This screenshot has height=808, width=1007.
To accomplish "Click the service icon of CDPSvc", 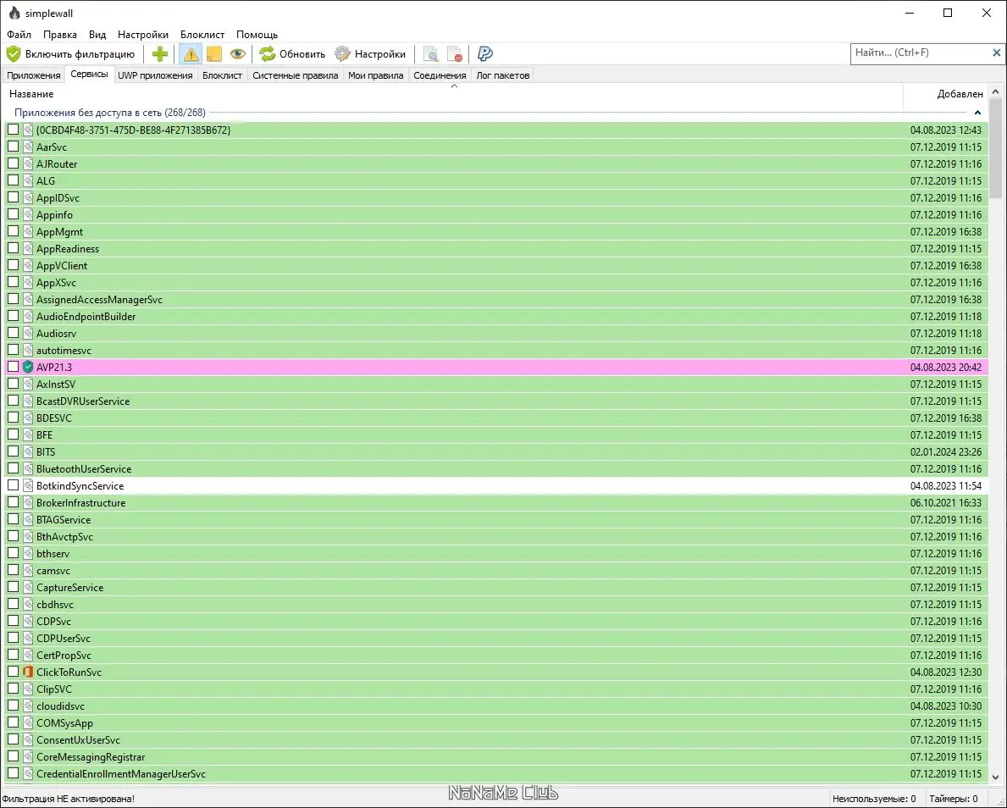I will tap(28, 621).
